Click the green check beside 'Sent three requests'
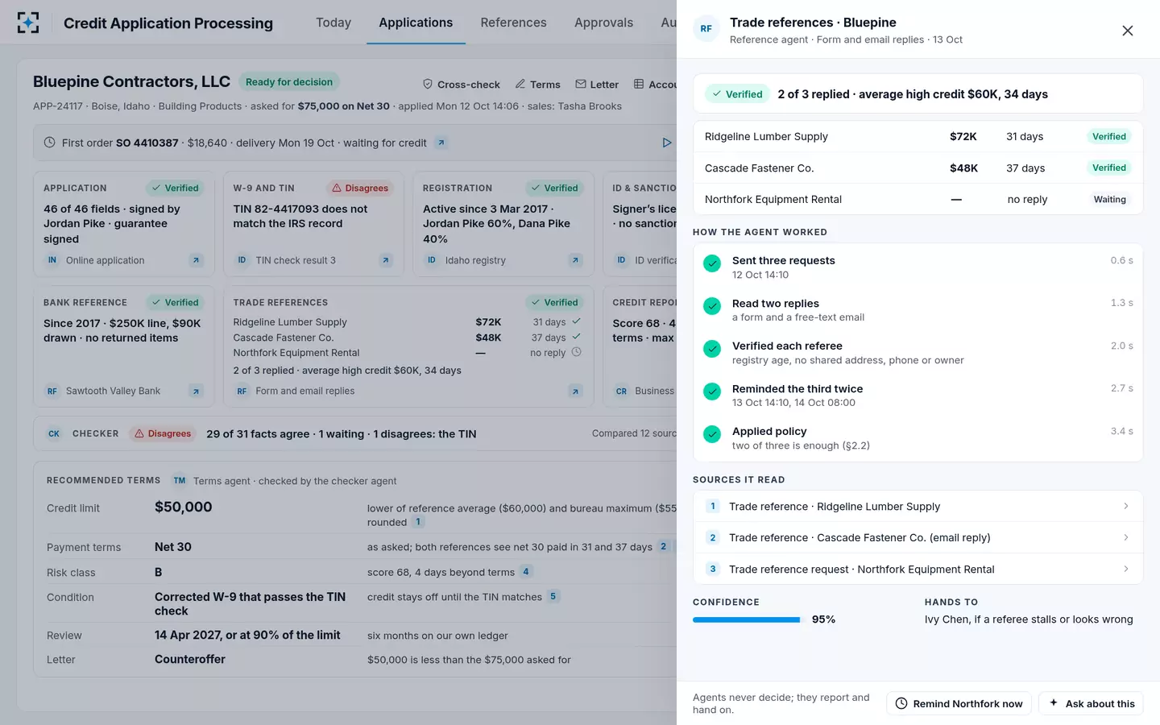1160x725 pixels. pyautogui.click(x=712, y=263)
